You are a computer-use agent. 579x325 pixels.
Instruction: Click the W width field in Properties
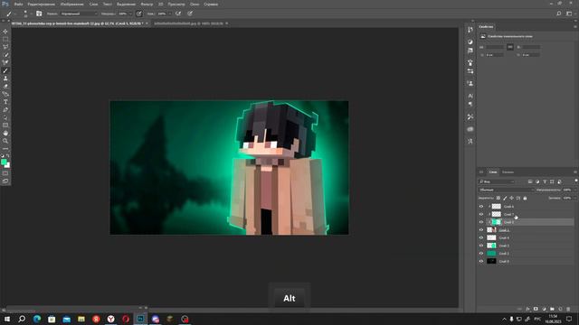[495, 47]
